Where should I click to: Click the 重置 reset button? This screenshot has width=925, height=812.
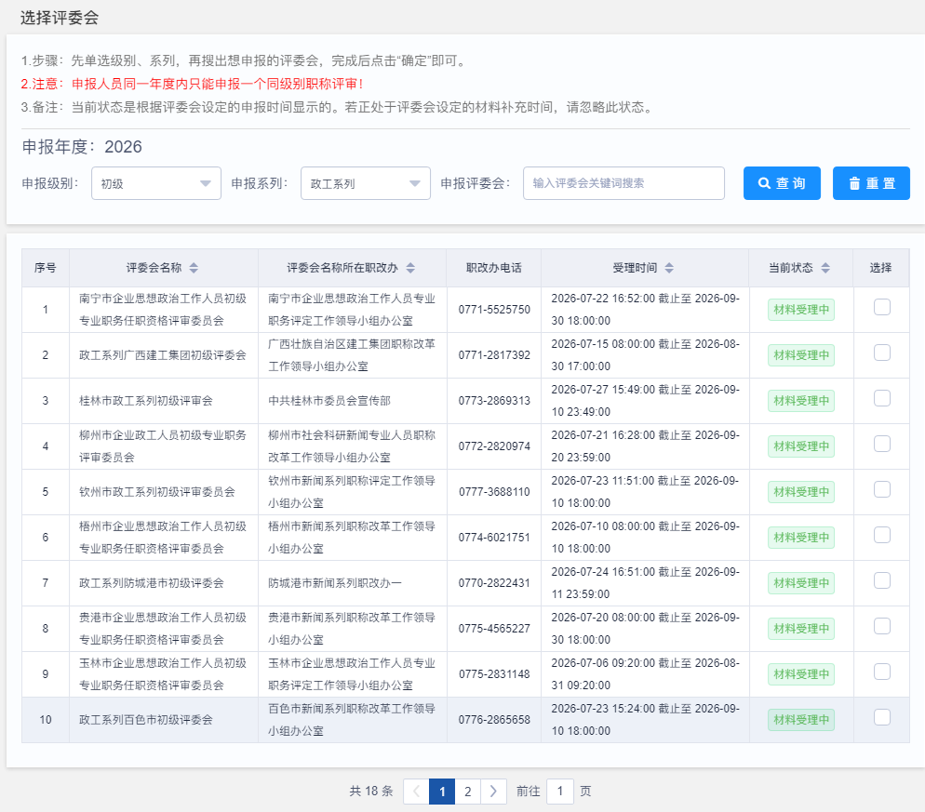871,183
